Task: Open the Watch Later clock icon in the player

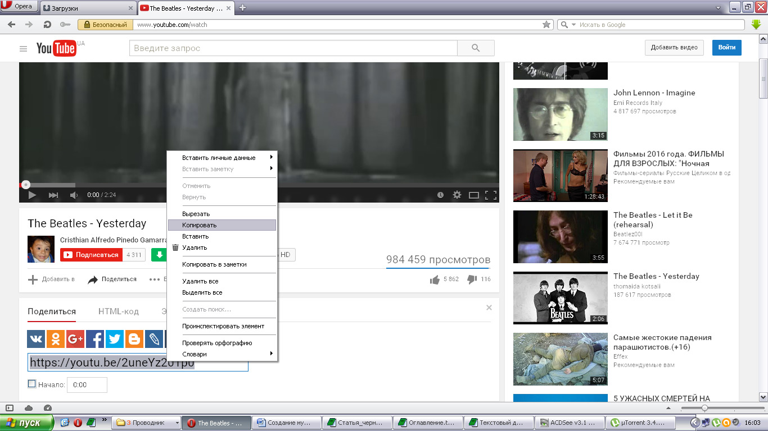Action: (x=440, y=195)
